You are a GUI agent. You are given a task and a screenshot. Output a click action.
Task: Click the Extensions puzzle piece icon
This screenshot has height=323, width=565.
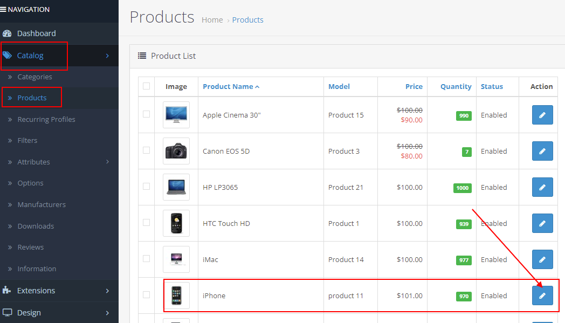(6, 290)
